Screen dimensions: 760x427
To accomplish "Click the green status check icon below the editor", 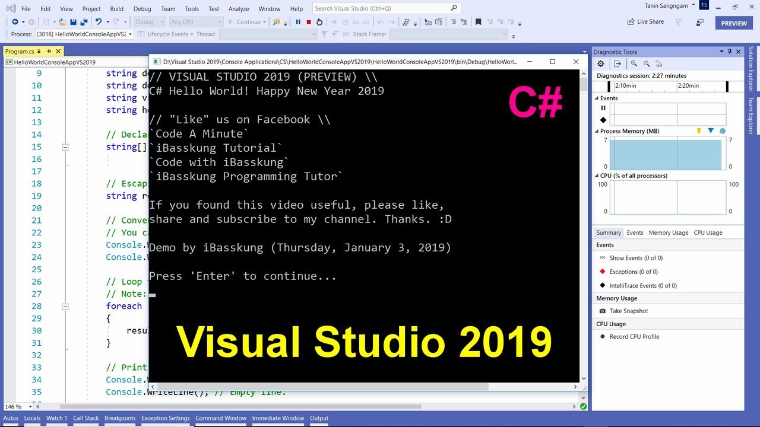I will (x=584, y=407).
